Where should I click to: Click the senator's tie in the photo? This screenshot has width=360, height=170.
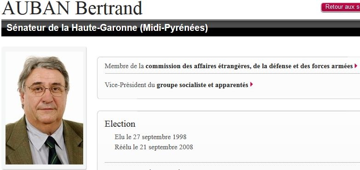(x=52, y=150)
